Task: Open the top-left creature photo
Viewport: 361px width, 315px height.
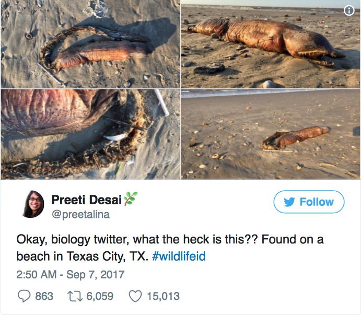Action: tap(90, 44)
